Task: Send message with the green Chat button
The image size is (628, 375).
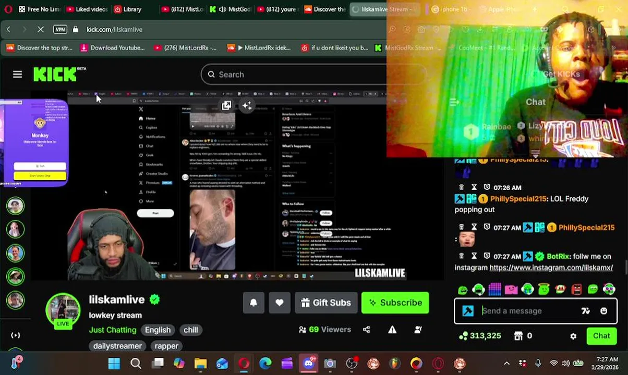Action: 601,336
